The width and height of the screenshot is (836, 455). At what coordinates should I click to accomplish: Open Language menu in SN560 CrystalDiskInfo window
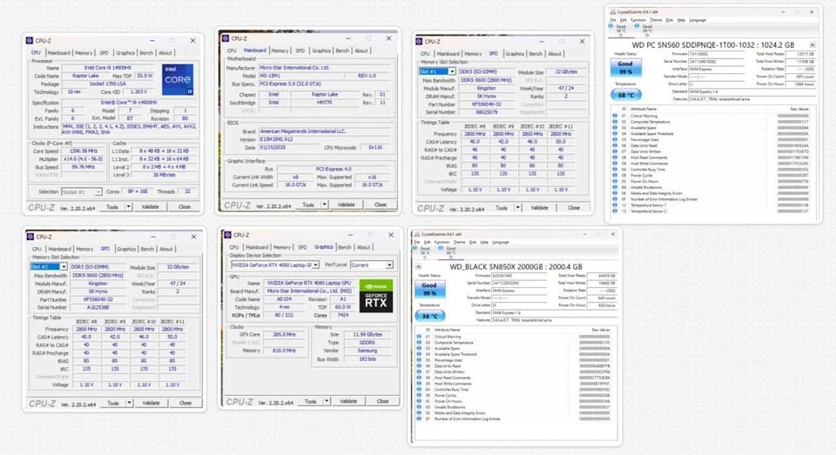698,20
